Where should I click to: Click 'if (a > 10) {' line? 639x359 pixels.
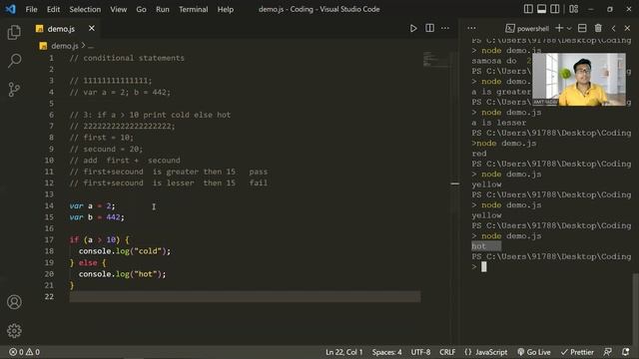point(99,239)
